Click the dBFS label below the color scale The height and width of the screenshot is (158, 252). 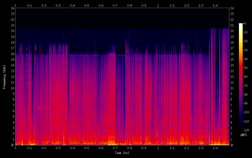[x=243, y=135]
